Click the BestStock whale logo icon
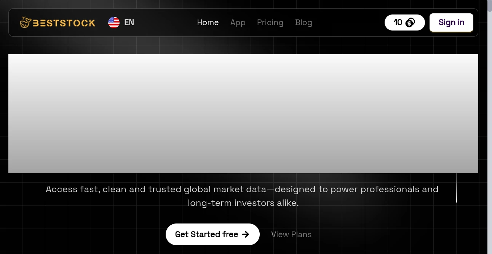Image resolution: width=492 pixels, height=254 pixels. [x=25, y=23]
